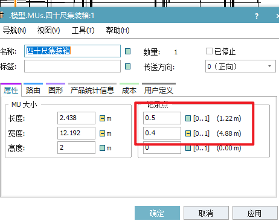Toggle inheritance square beside 0.4 记录点 value

pyautogui.click(x=188, y=133)
